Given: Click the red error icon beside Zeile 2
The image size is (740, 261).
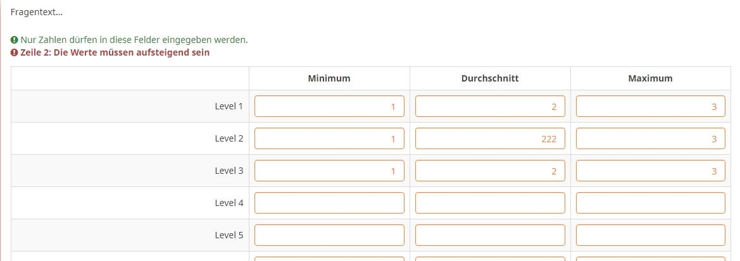Looking at the screenshot, I should tap(14, 52).
